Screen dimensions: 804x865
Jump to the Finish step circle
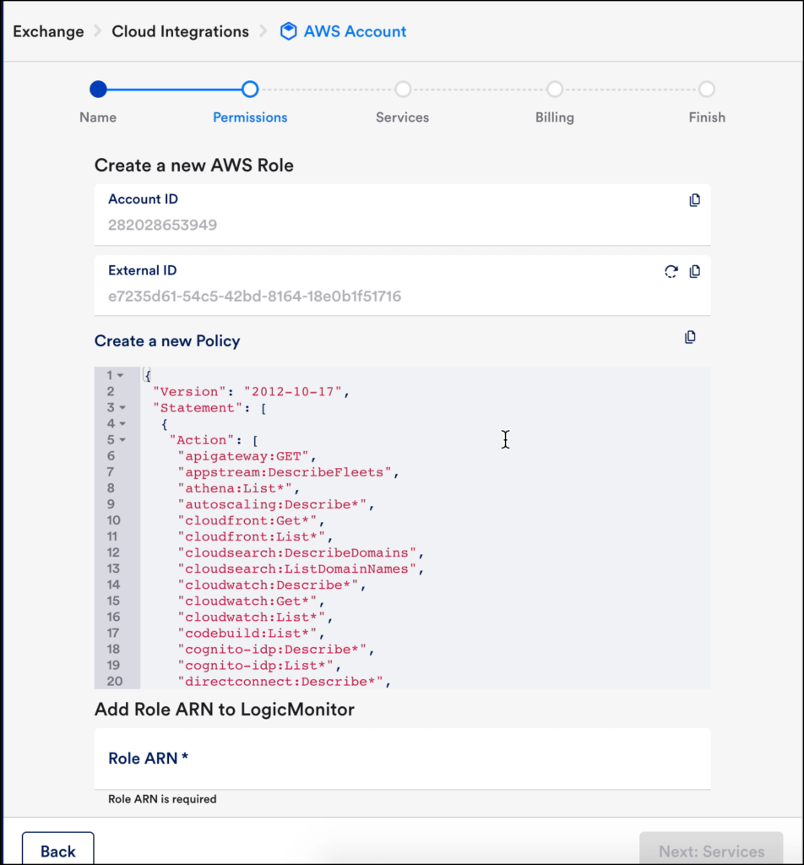tap(706, 89)
